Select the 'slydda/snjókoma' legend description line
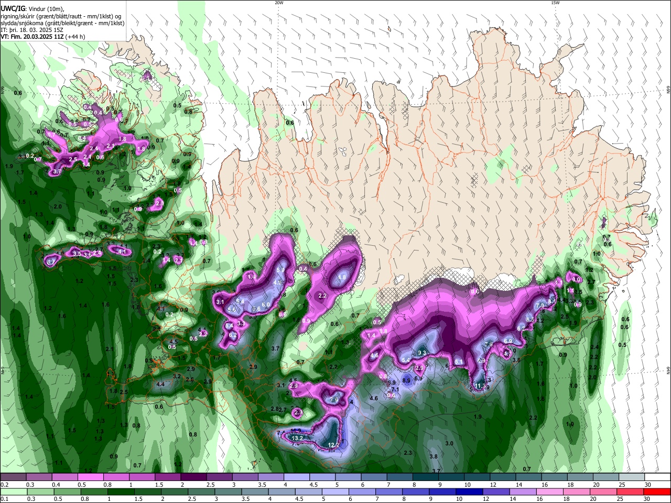The image size is (671, 503). pos(62,23)
